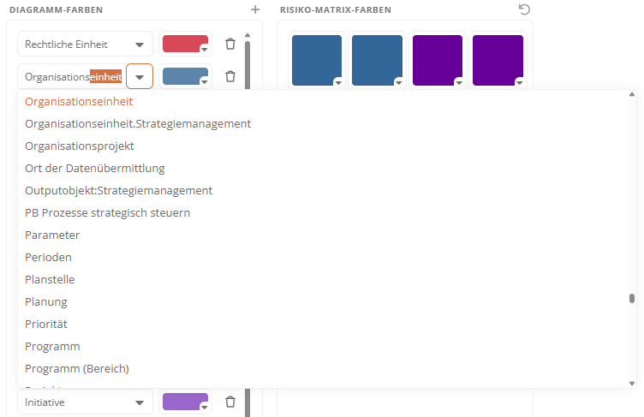Delete the Initiative color row

click(x=230, y=402)
